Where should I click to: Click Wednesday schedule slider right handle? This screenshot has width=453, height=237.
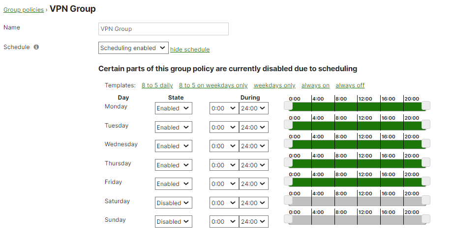pos(426,143)
